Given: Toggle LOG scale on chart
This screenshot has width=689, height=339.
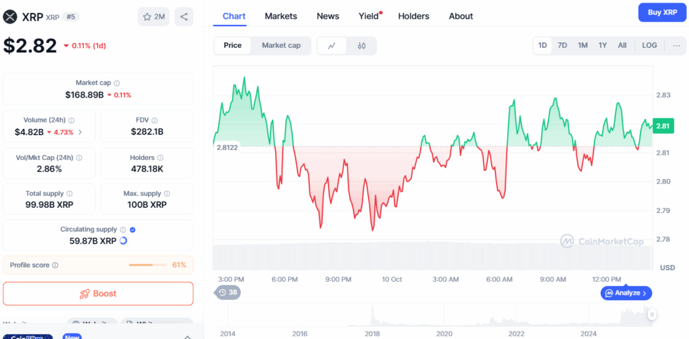Looking at the screenshot, I should pyautogui.click(x=649, y=46).
